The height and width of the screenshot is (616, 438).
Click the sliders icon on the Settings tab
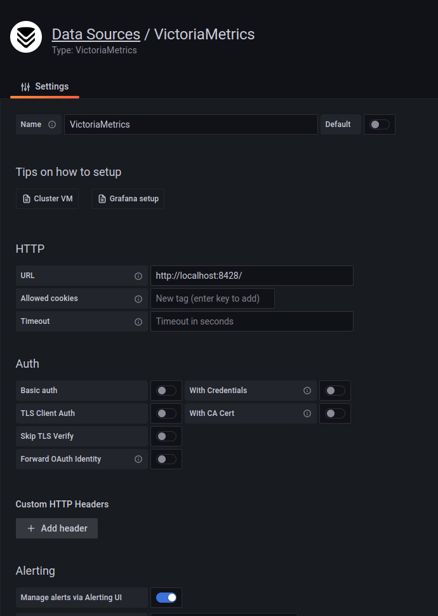[x=27, y=86]
